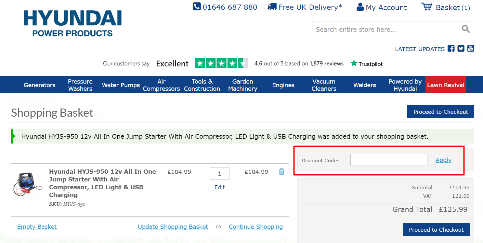Click Continue Shopping link
The height and width of the screenshot is (243, 483).
point(256,227)
